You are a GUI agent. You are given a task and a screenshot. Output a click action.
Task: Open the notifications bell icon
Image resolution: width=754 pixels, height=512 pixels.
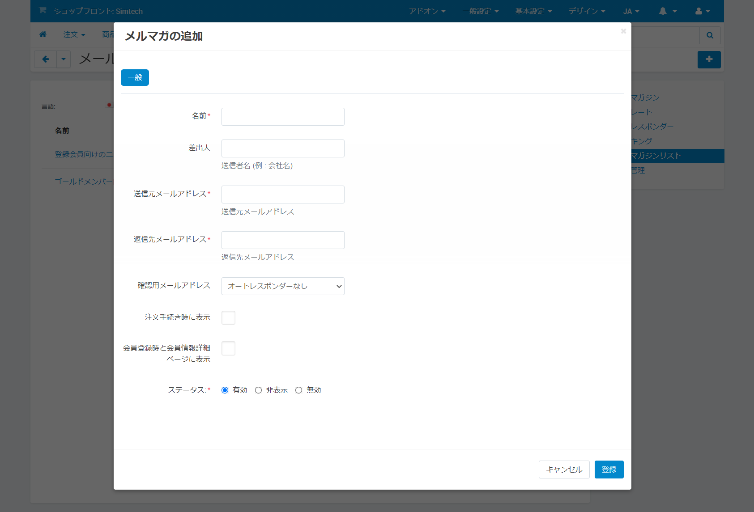coord(667,11)
